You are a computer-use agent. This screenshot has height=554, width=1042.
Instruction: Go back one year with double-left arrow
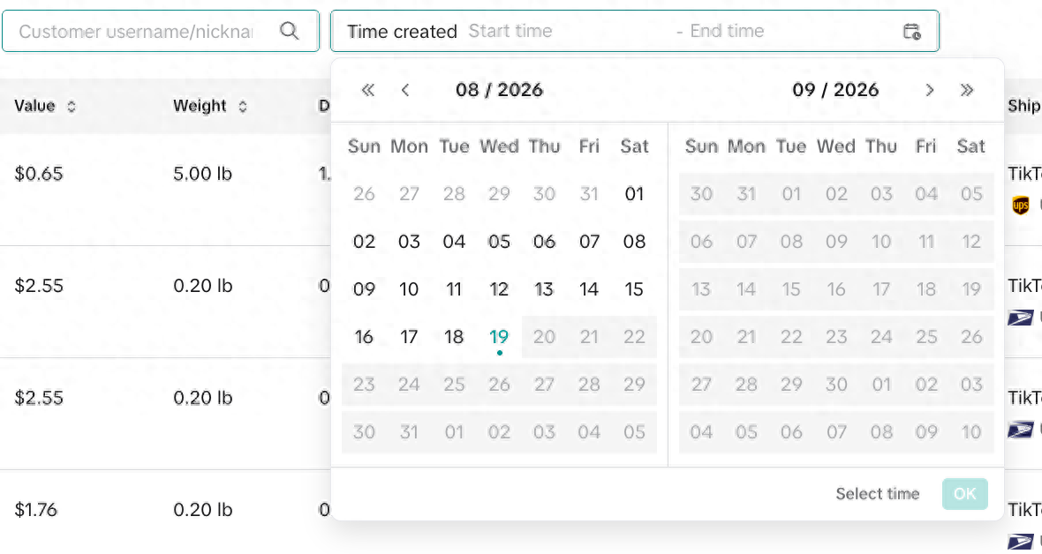tap(367, 90)
